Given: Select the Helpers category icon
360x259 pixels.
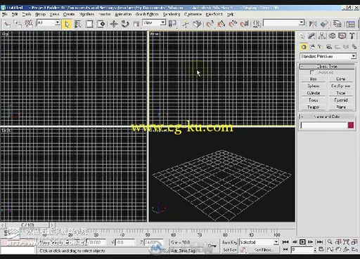Looking at the screenshot, I should pos(337,47).
